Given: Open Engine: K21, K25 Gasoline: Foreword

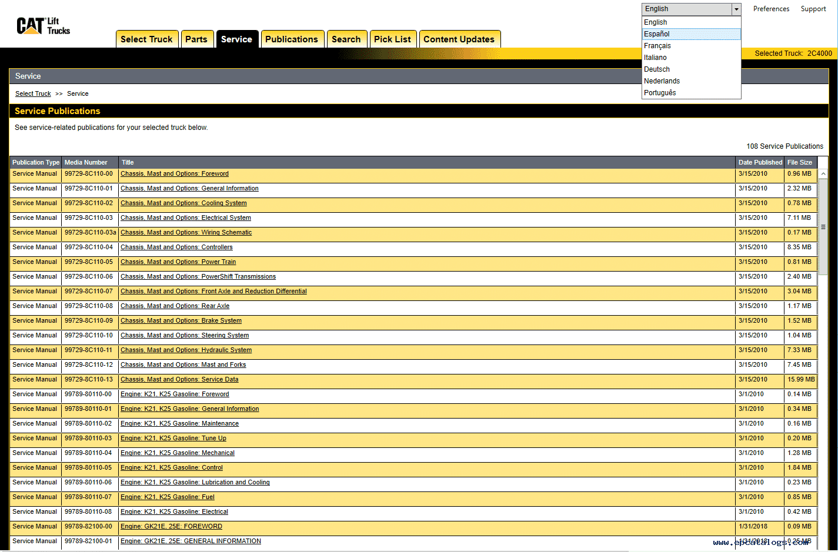Looking at the screenshot, I should (175, 394).
